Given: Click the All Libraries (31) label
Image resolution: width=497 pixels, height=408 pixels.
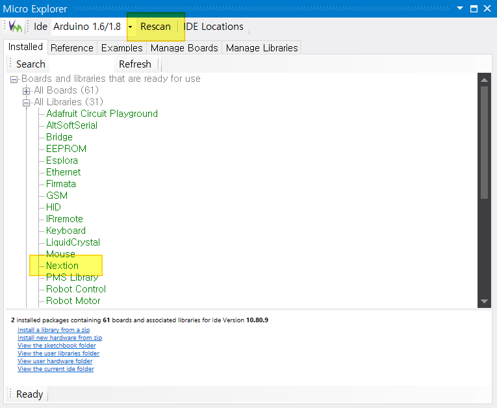Looking at the screenshot, I should [x=68, y=102].
